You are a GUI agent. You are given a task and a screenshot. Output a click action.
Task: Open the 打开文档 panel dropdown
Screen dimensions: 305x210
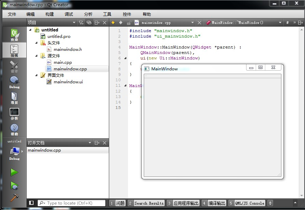coord(90,143)
